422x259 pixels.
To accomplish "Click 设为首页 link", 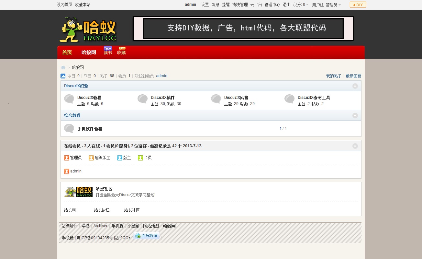I will pyautogui.click(x=65, y=5).
